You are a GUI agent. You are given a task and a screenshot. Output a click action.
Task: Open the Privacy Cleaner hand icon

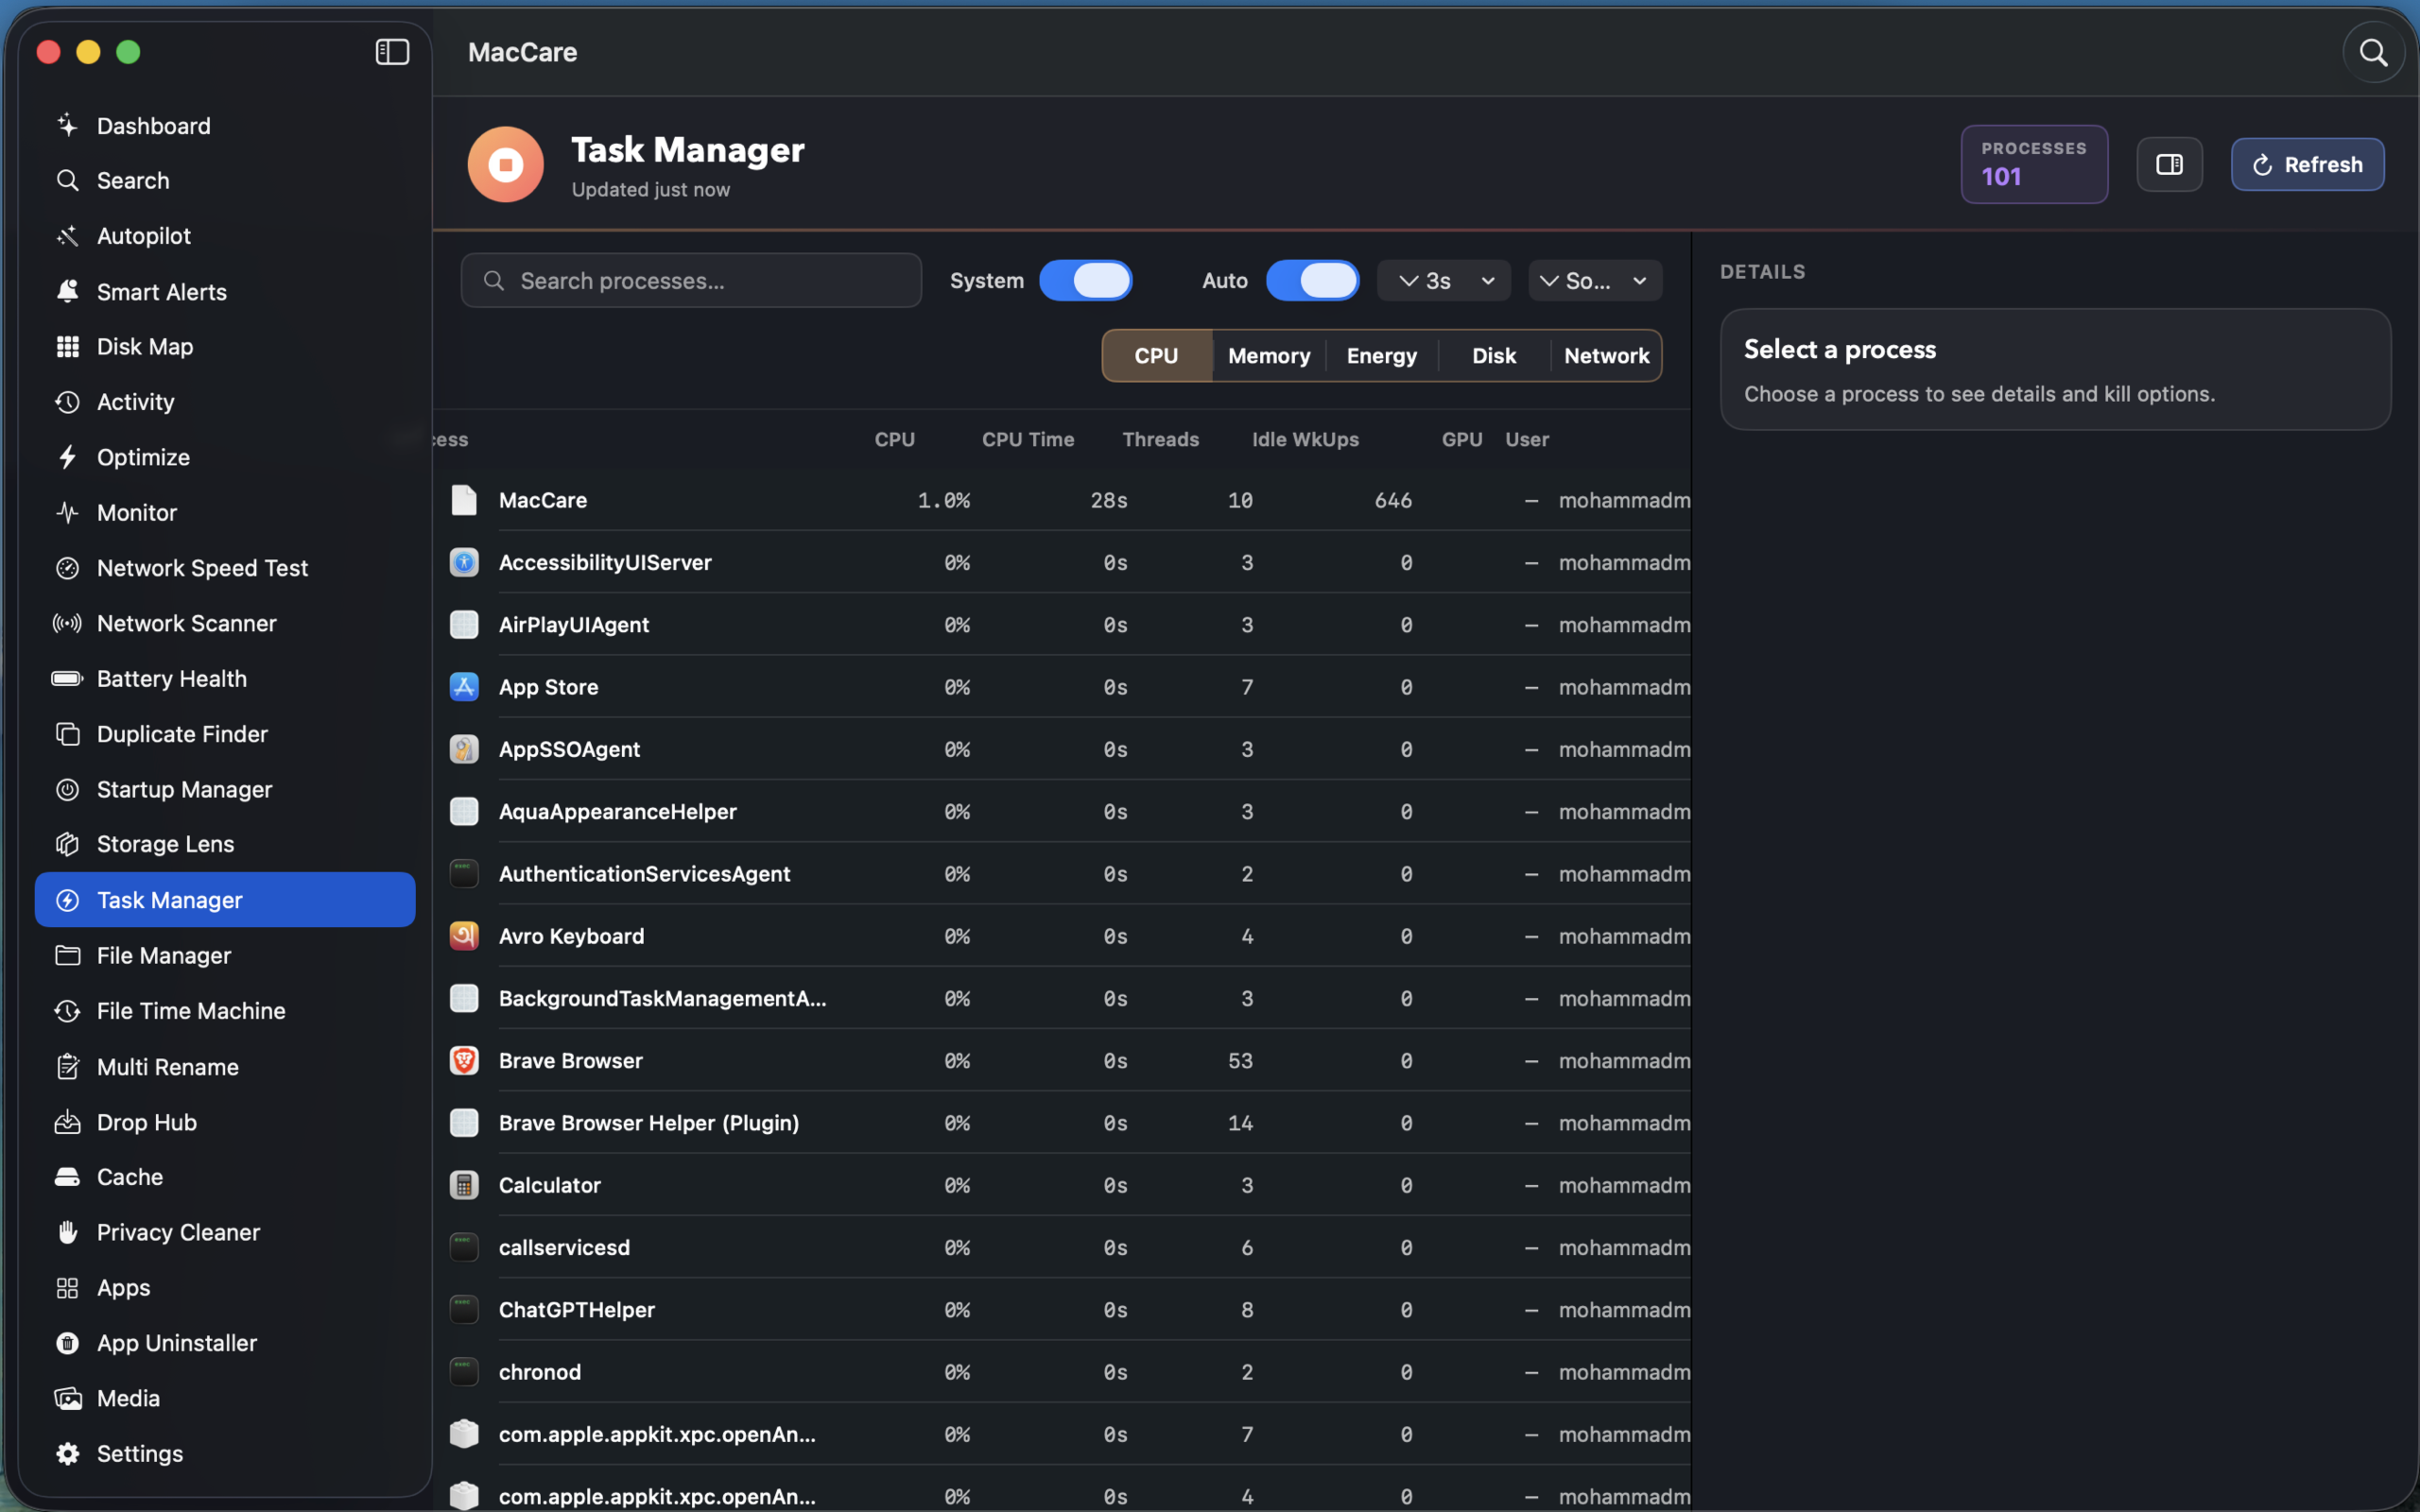(67, 1232)
